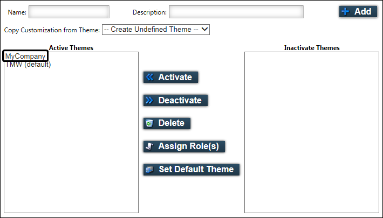Click the plus icon on the Add button
383x218 pixels.
point(346,11)
